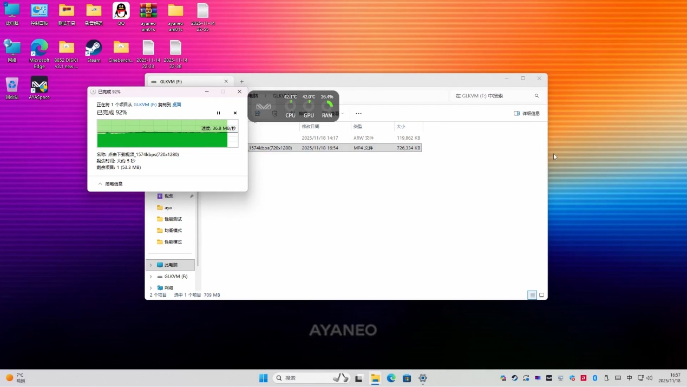Open the 桌面 destination link

[x=176, y=104]
